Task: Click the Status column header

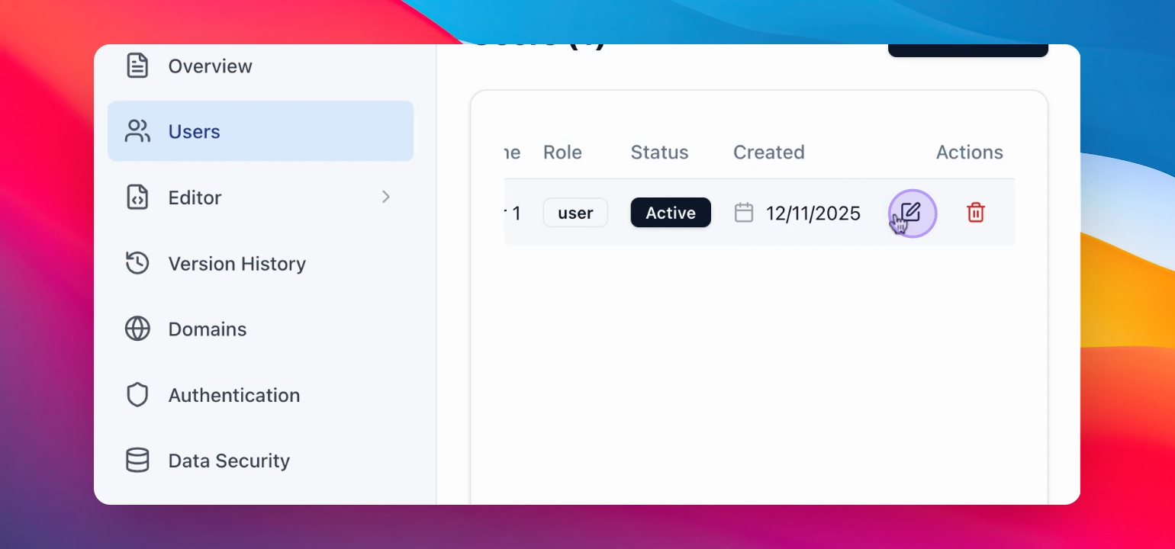Action: click(659, 152)
